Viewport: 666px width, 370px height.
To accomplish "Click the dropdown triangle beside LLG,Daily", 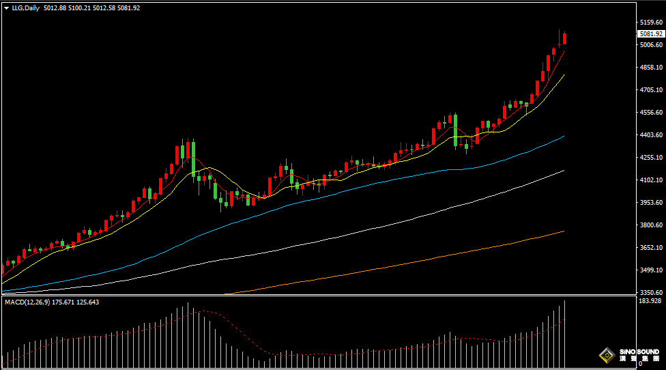I will point(6,8).
